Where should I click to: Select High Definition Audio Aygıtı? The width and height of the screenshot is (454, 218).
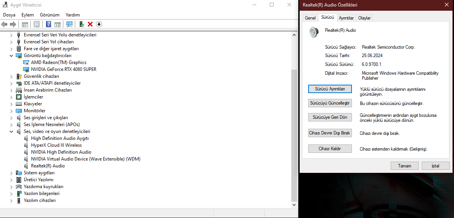[59, 138]
